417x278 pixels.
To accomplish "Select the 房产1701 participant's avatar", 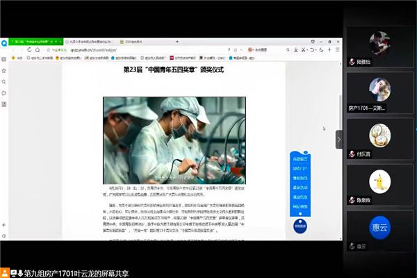I will [x=379, y=90].
